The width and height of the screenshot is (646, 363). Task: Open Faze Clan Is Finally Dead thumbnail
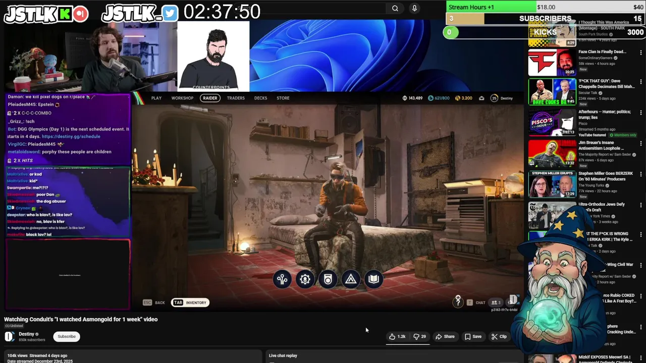pos(552,62)
